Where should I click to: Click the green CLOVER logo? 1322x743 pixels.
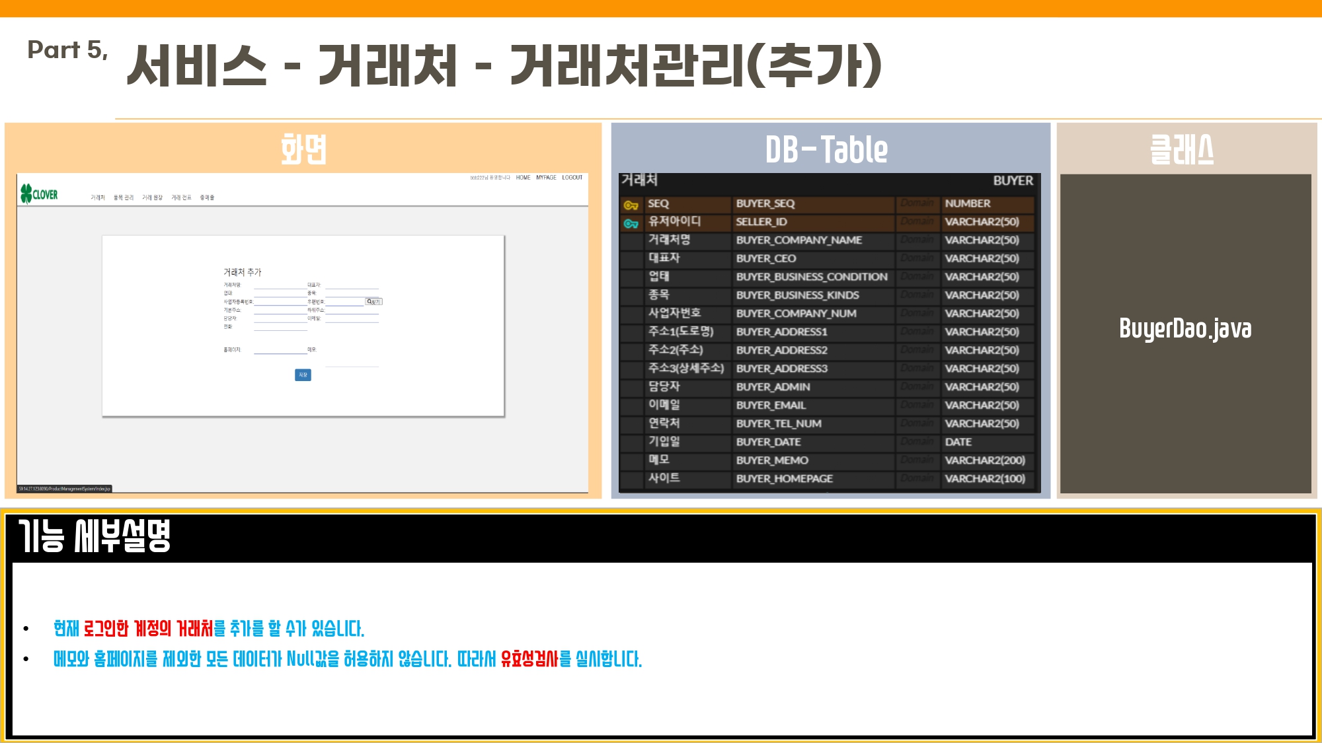point(39,194)
